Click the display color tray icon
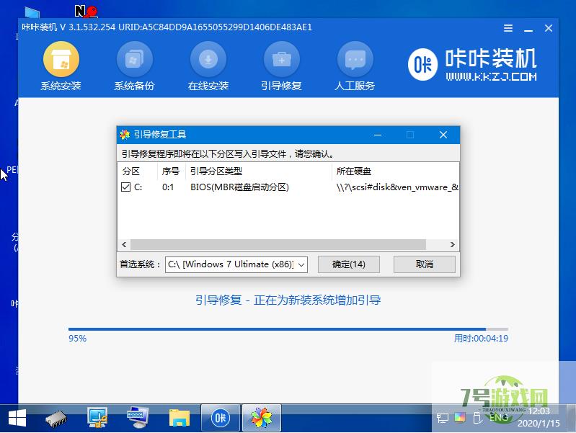The width and height of the screenshot is (576, 433). click(x=460, y=418)
